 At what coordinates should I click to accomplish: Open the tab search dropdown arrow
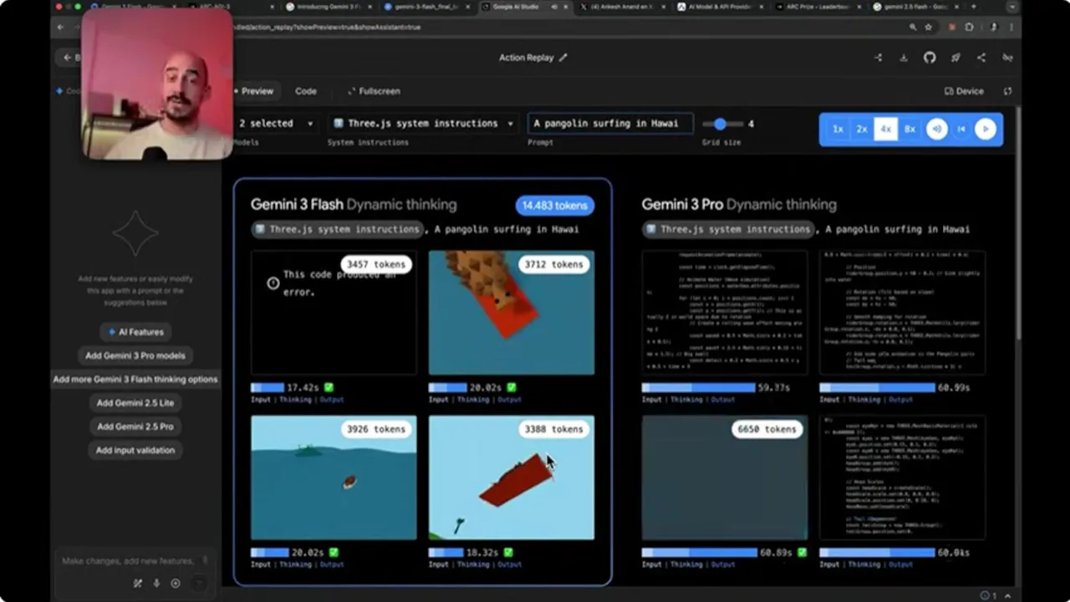(x=1012, y=7)
